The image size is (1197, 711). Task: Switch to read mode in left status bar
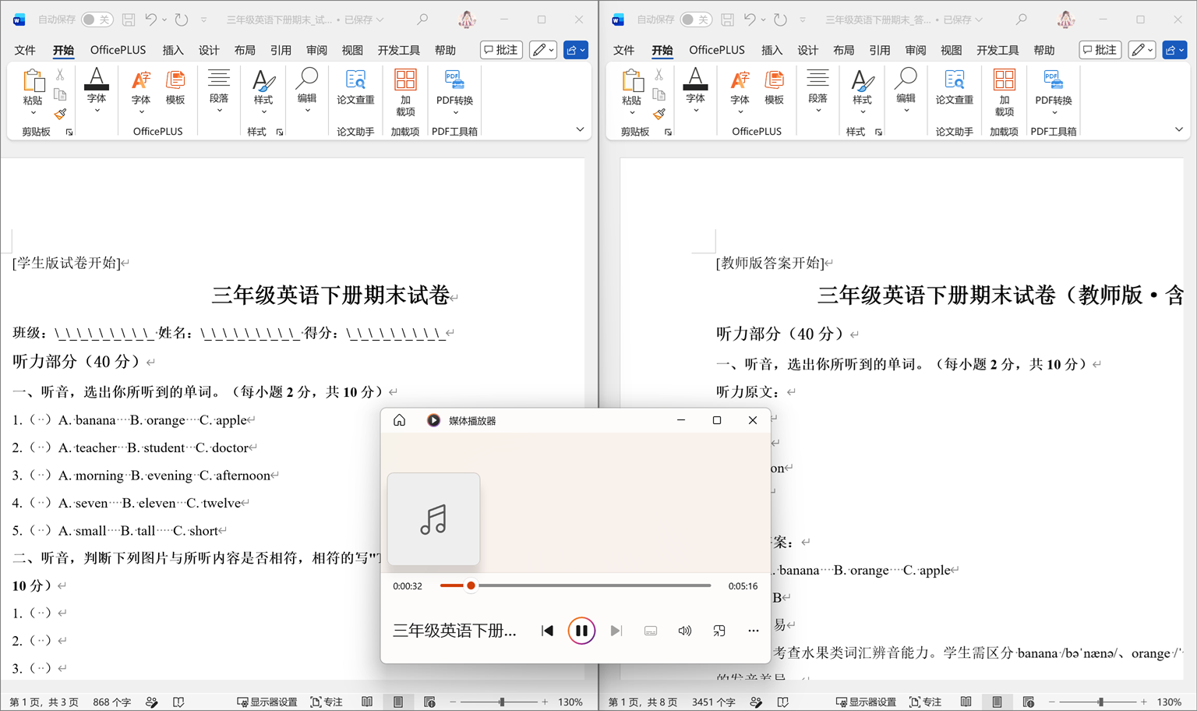pyautogui.click(x=367, y=702)
